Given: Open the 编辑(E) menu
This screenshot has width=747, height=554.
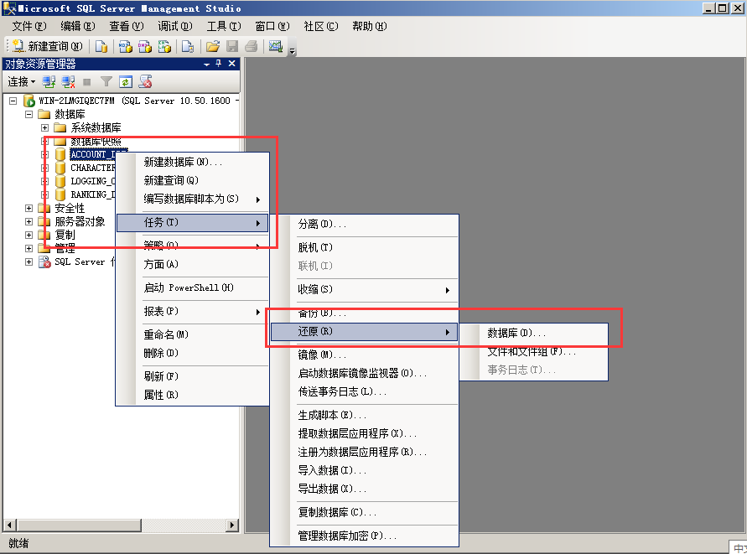Looking at the screenshot, I should 78,26.
